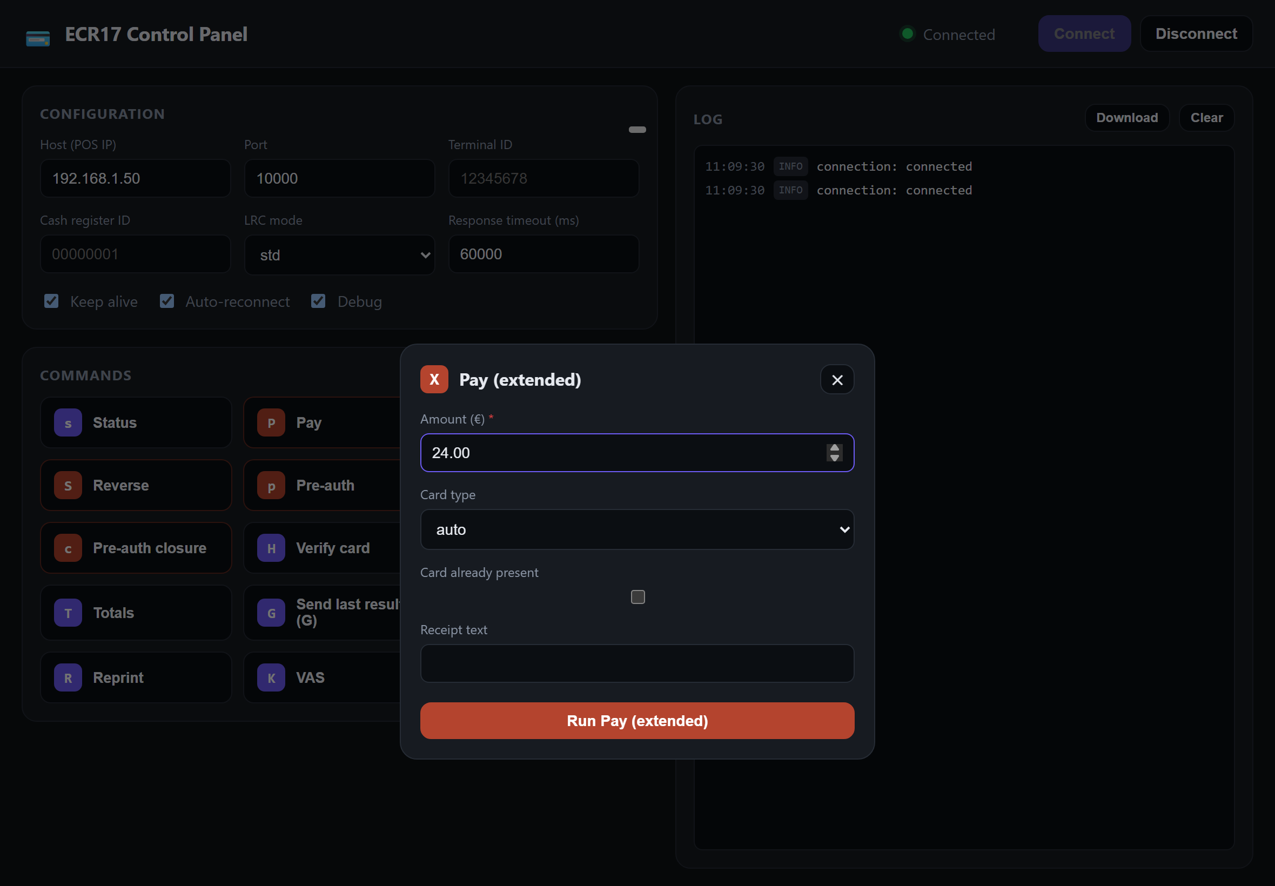
Task: Collapse the Configuration panel
Action: (x=637, y=130)
